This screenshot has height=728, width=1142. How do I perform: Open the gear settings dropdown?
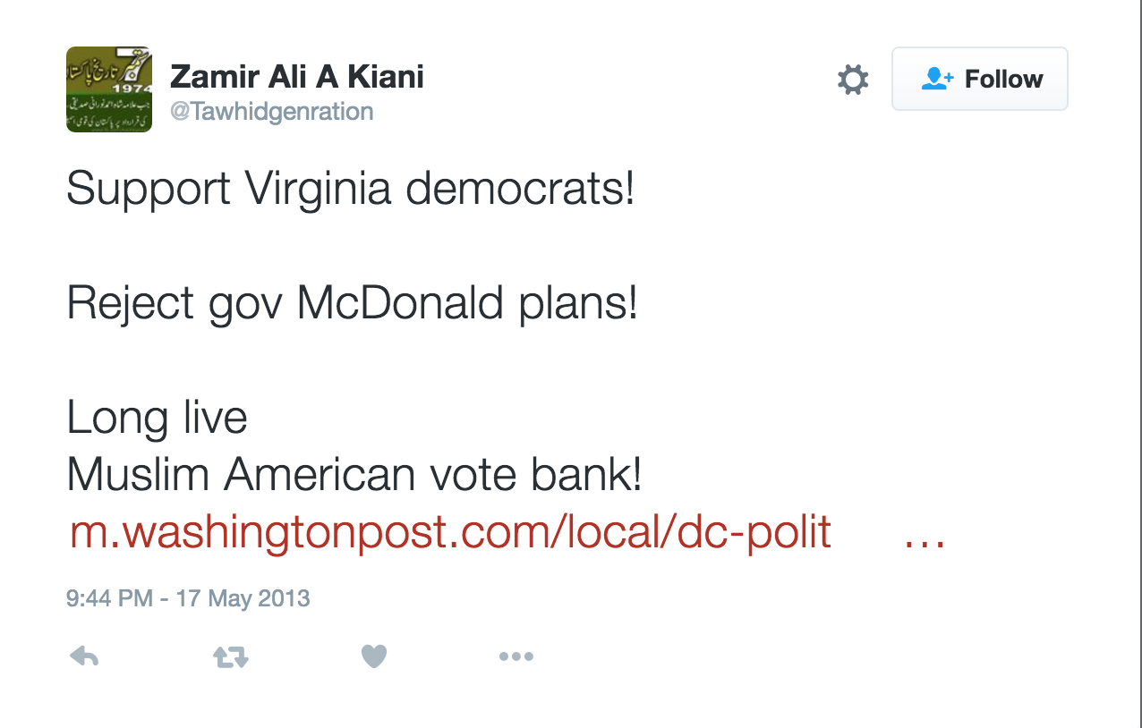tap(852, 80)
